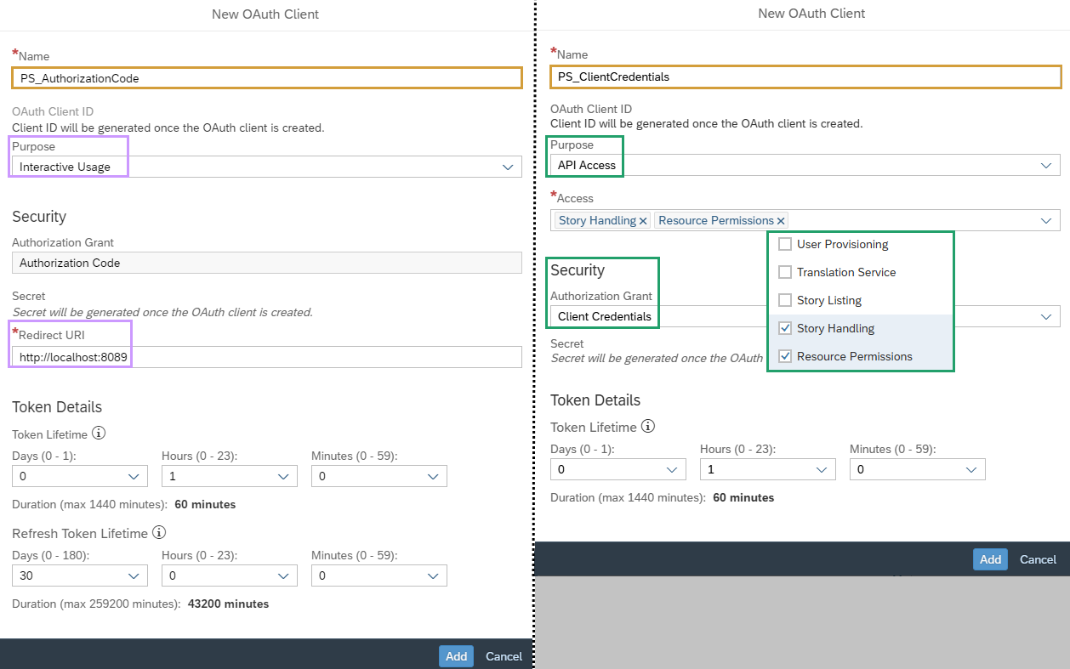The image size is (1070, 669).
Task: Click the Redirect URI input field
Action: click(x=266, y=357)
